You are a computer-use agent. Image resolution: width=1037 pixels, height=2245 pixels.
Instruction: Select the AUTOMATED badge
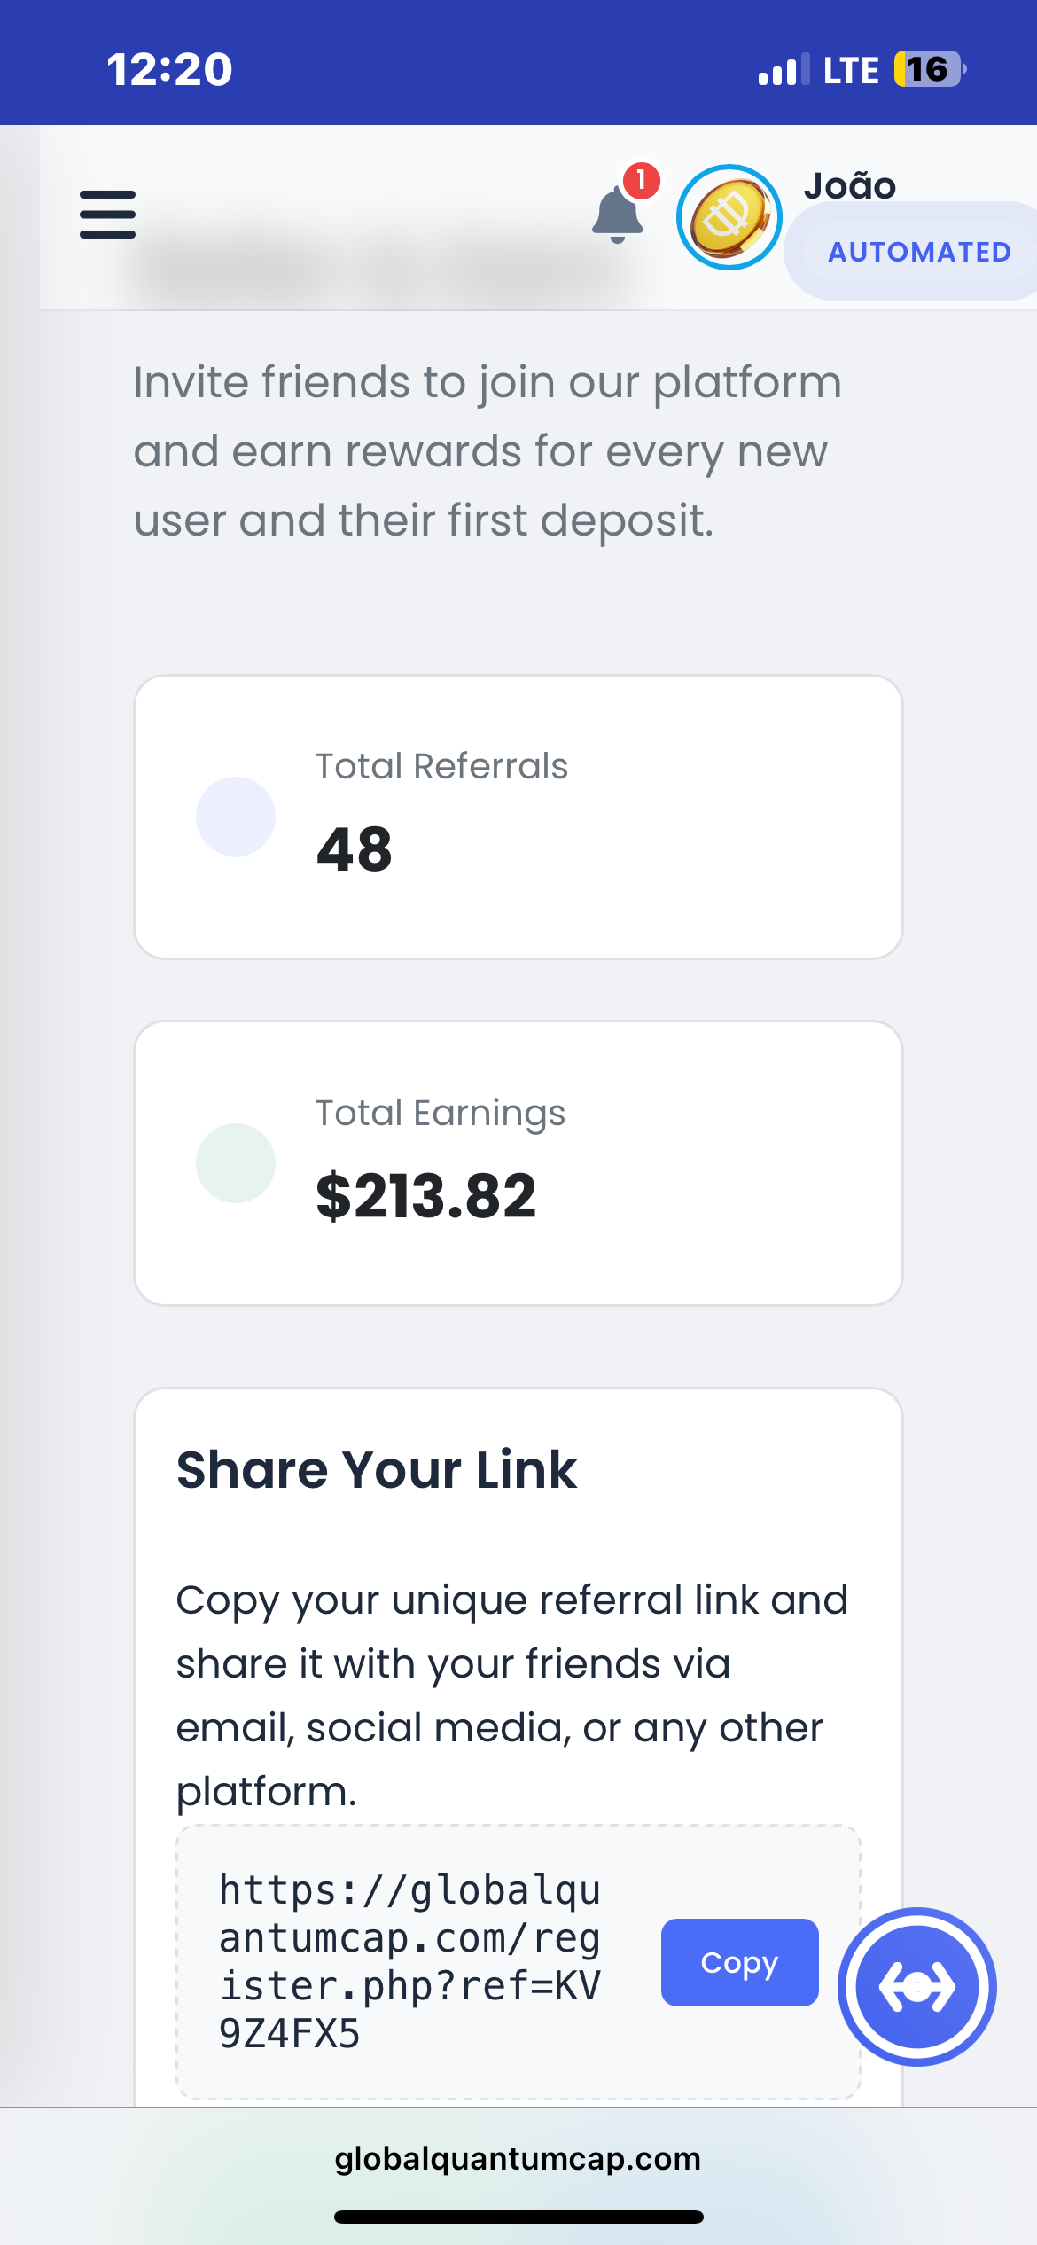pos(919,252)
